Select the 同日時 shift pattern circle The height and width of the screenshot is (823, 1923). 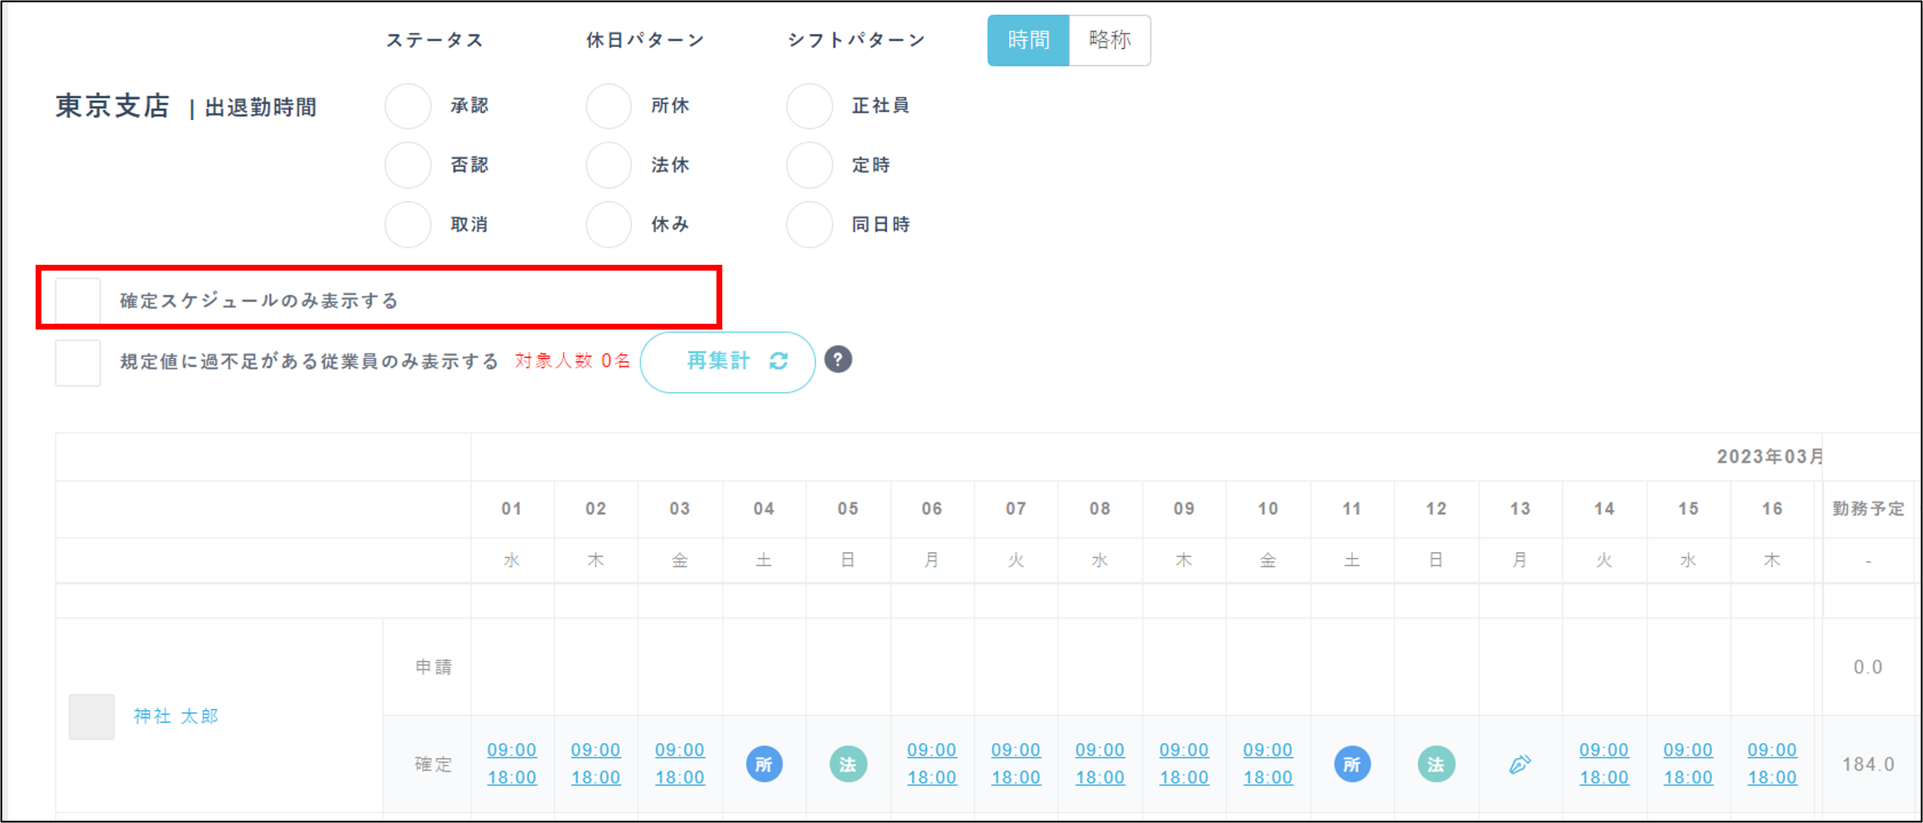tap(809, 225)
